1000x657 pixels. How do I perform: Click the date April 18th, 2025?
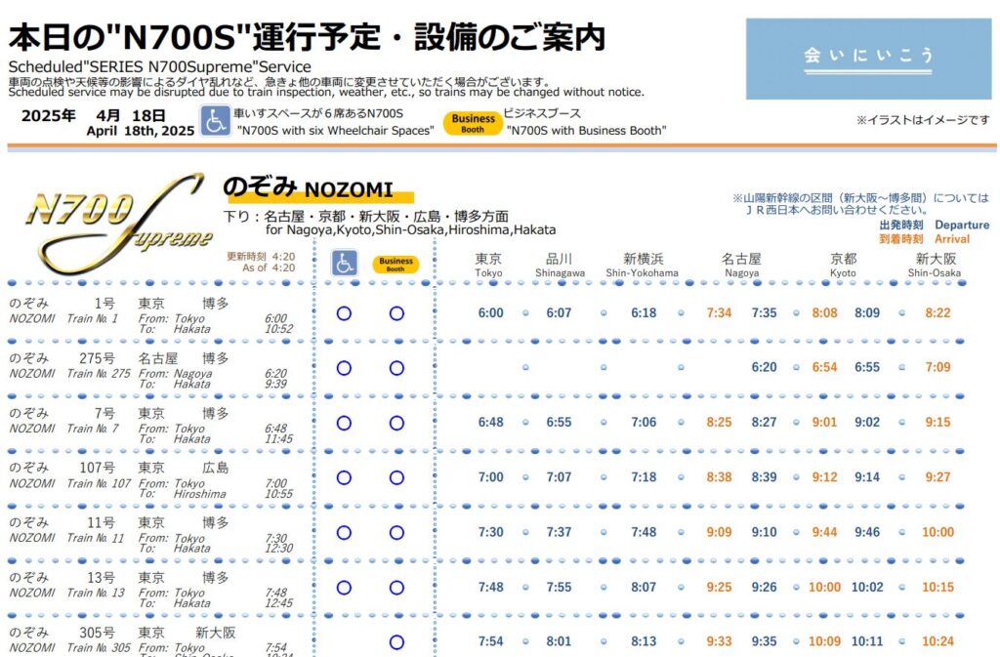141,131
